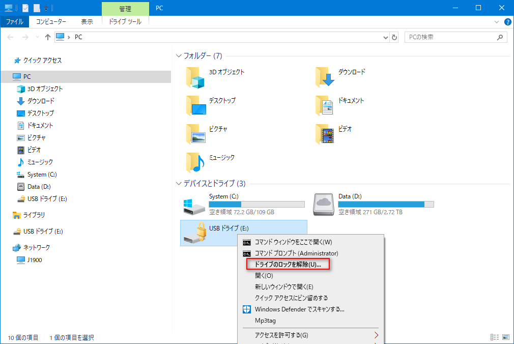Collapse the デバイスとドライブ group section
The height and width of the screenshot is (344, 514).
(x=179, y=184)
